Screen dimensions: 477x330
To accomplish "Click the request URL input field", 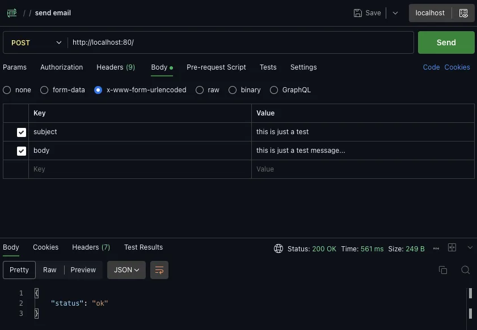I will (240, 42).
